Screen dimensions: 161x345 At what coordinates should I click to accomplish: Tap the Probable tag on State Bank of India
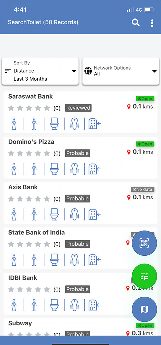(78, 244)
